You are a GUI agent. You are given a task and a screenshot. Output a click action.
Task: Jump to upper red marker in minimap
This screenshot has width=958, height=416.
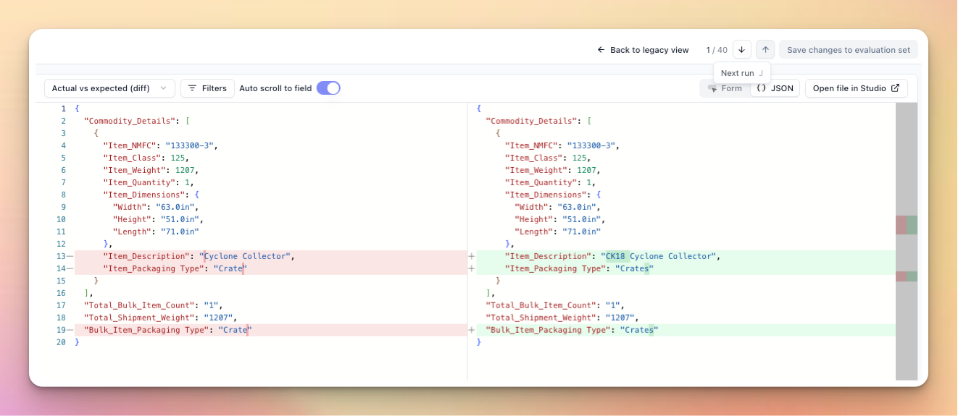point(901,225)
